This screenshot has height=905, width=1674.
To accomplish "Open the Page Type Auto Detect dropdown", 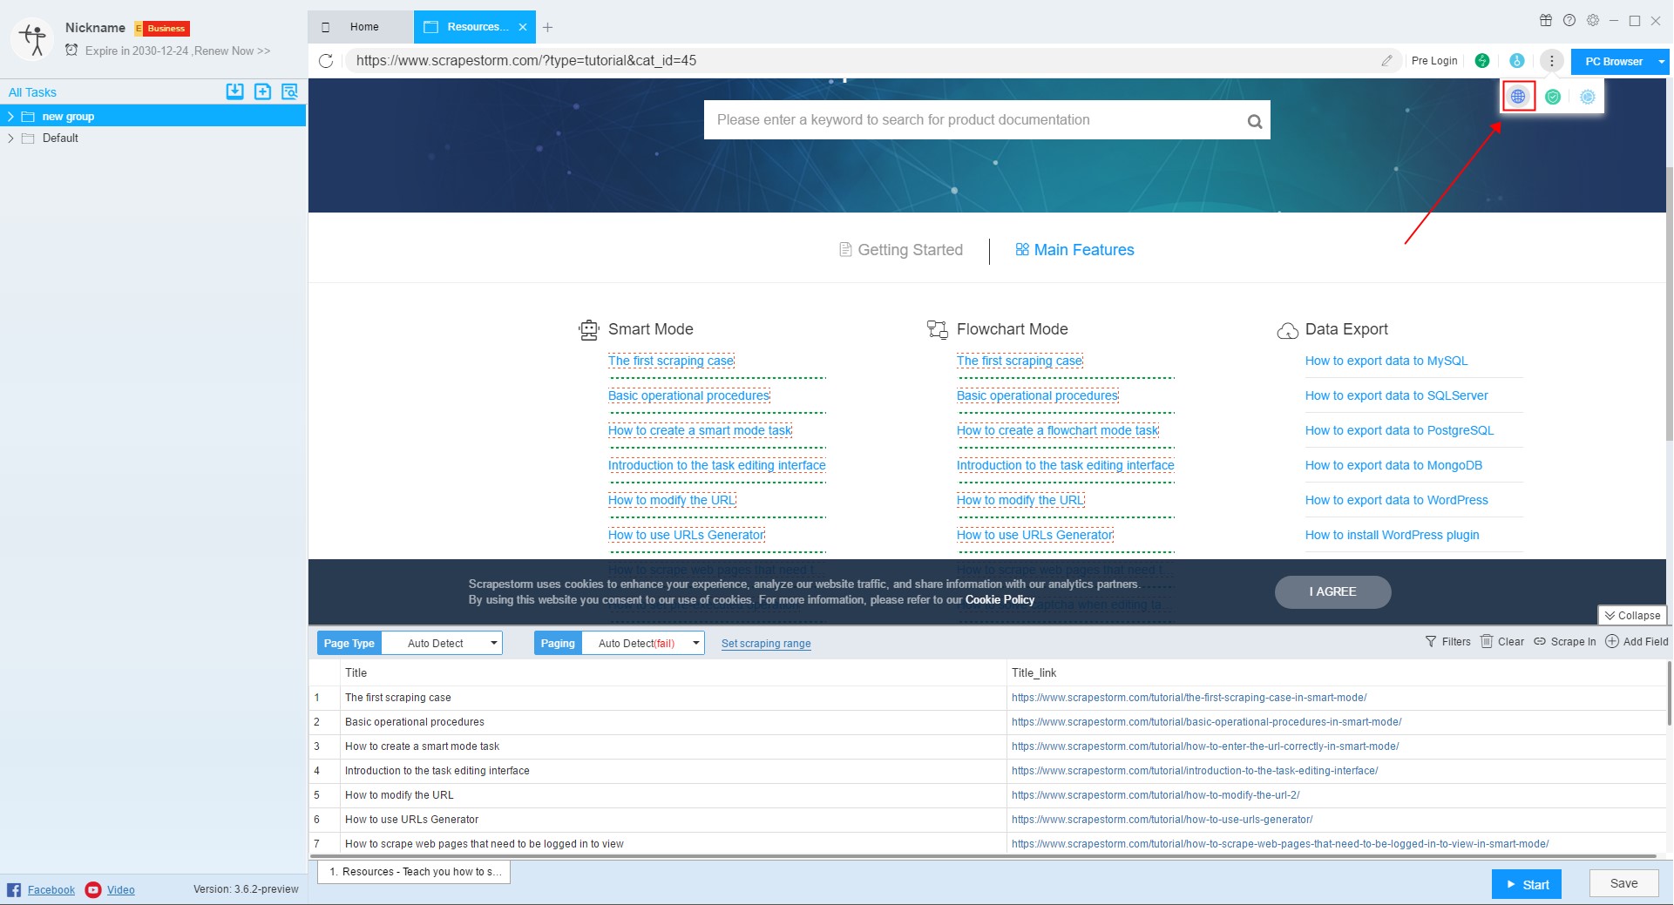I will point(443,643).
